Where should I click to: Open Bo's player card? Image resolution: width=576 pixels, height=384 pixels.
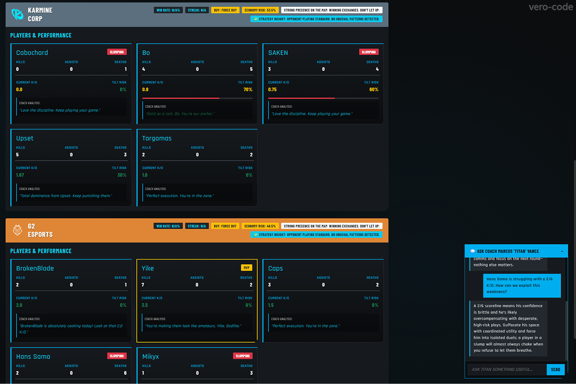point(197,84)
